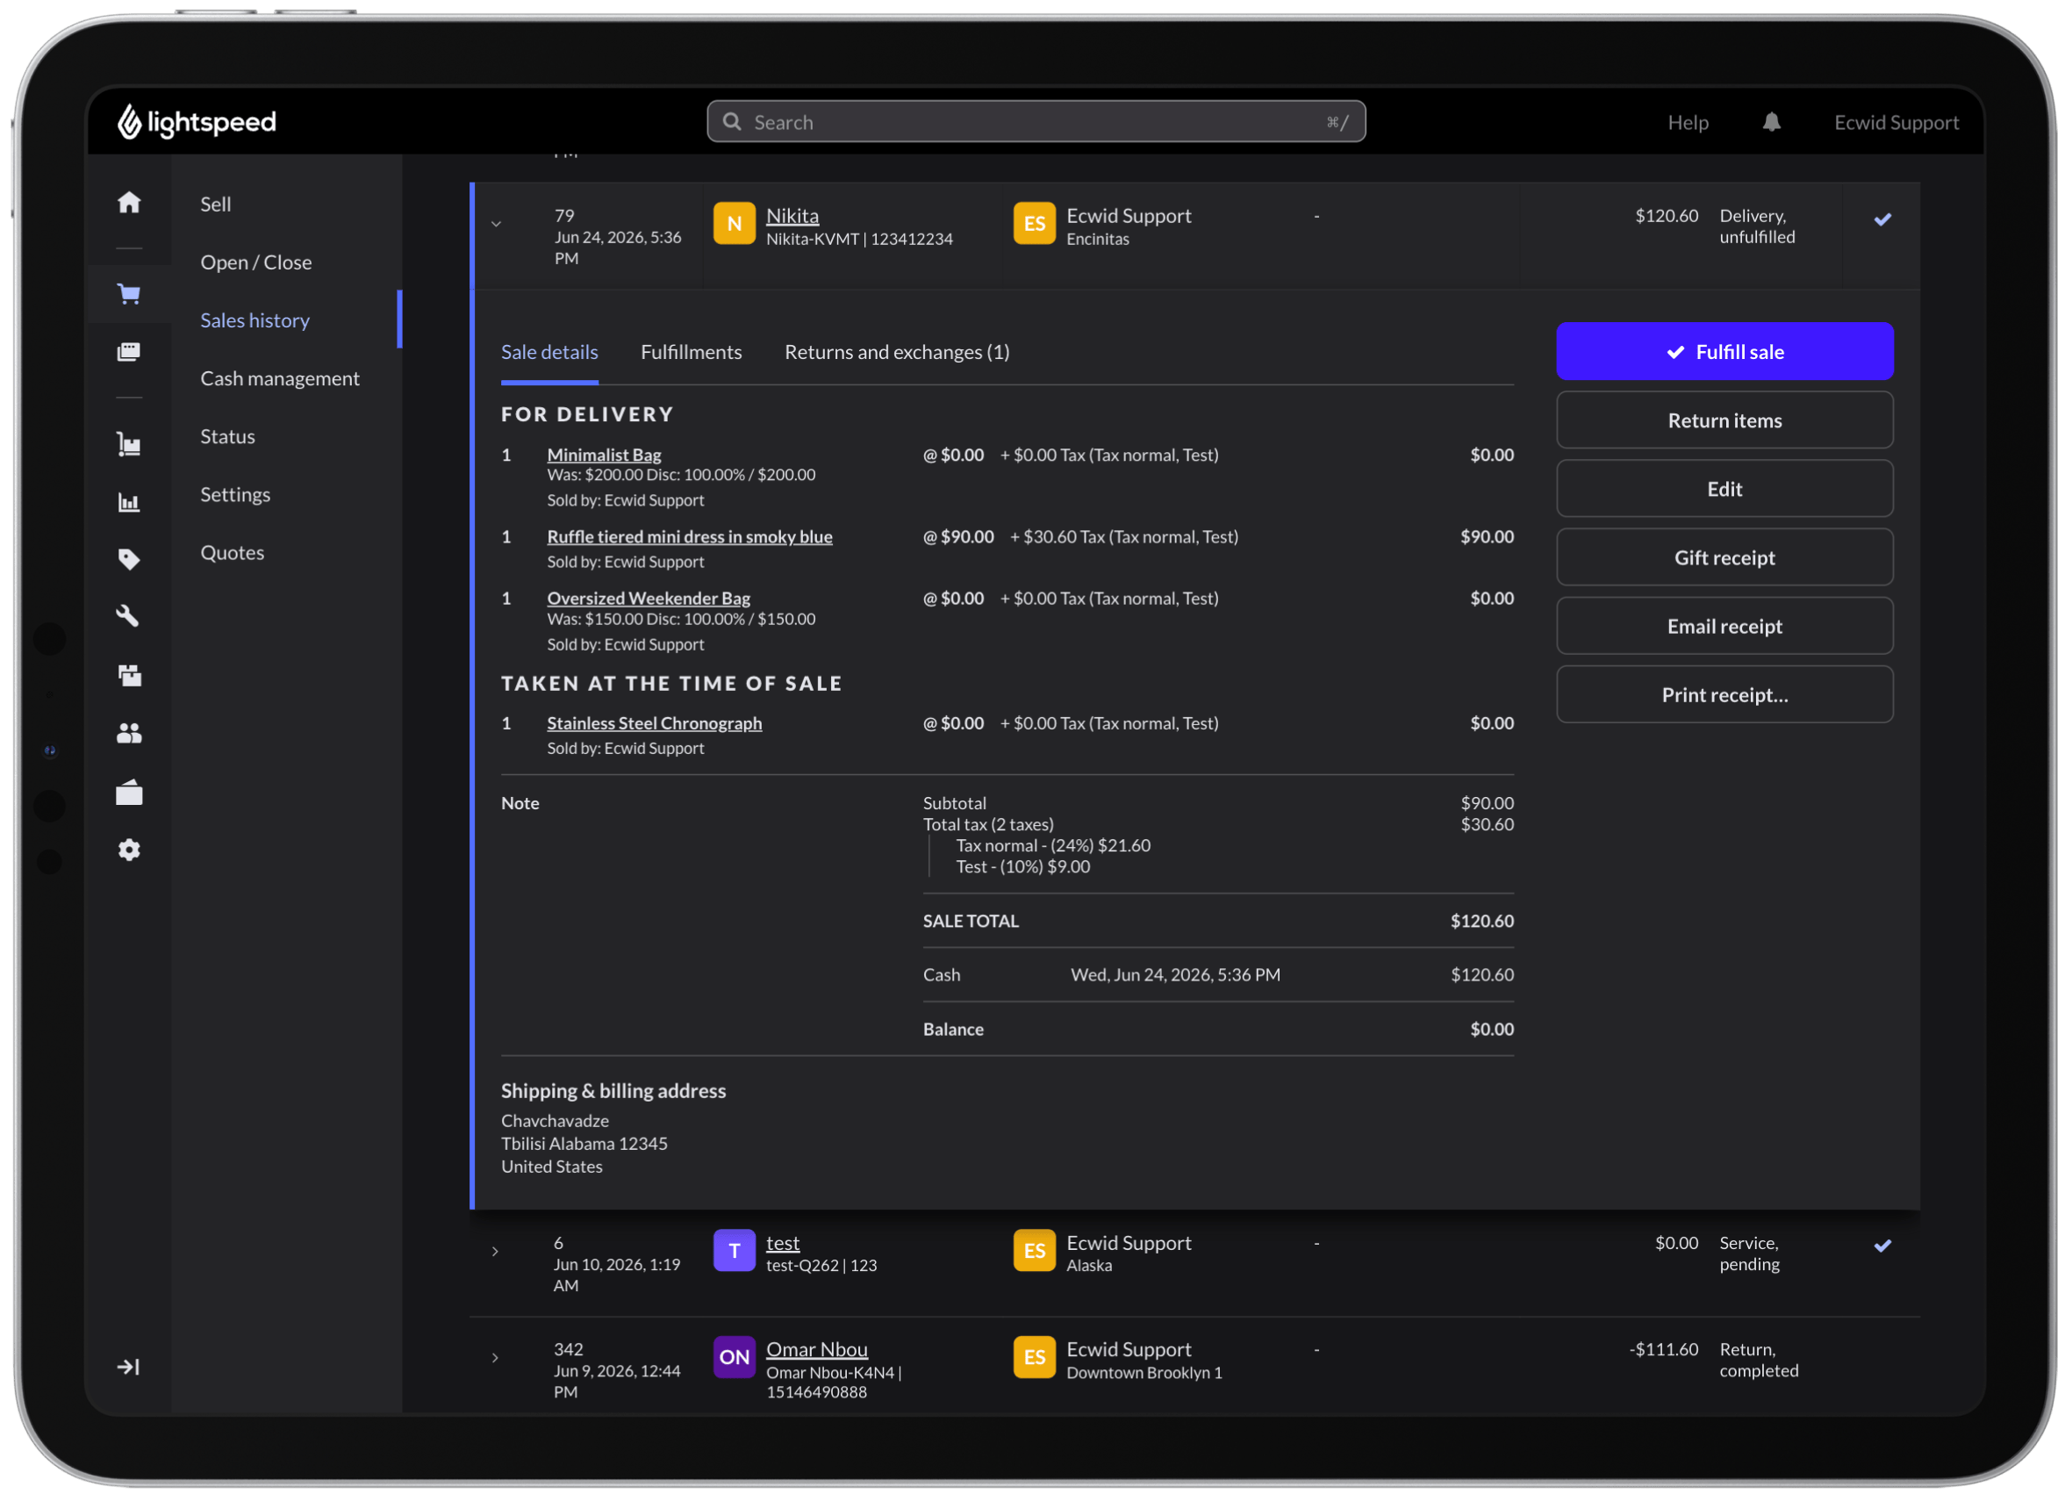Open the inventory forklift icon

pos(129,445)
